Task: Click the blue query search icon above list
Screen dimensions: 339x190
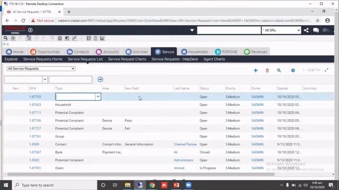Action: point(279,70)
